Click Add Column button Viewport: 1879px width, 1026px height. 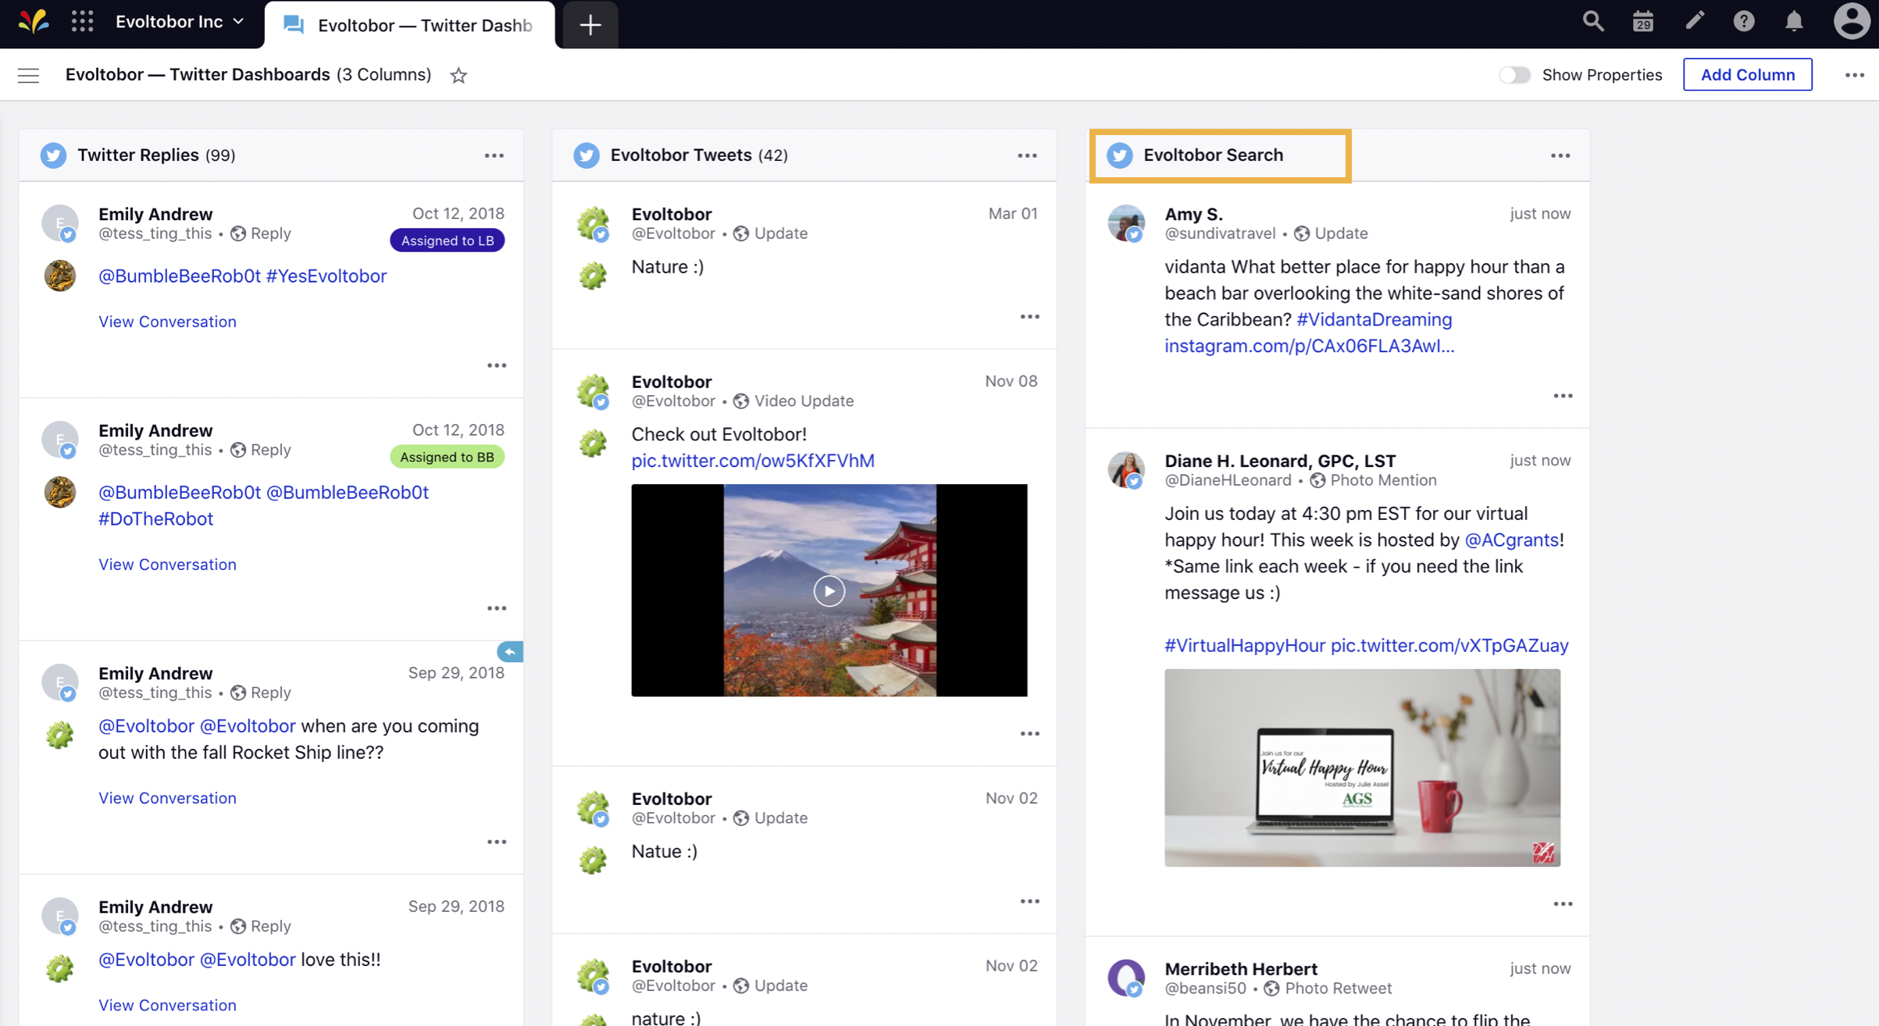pyautogui.click(x=1748, y=73)
